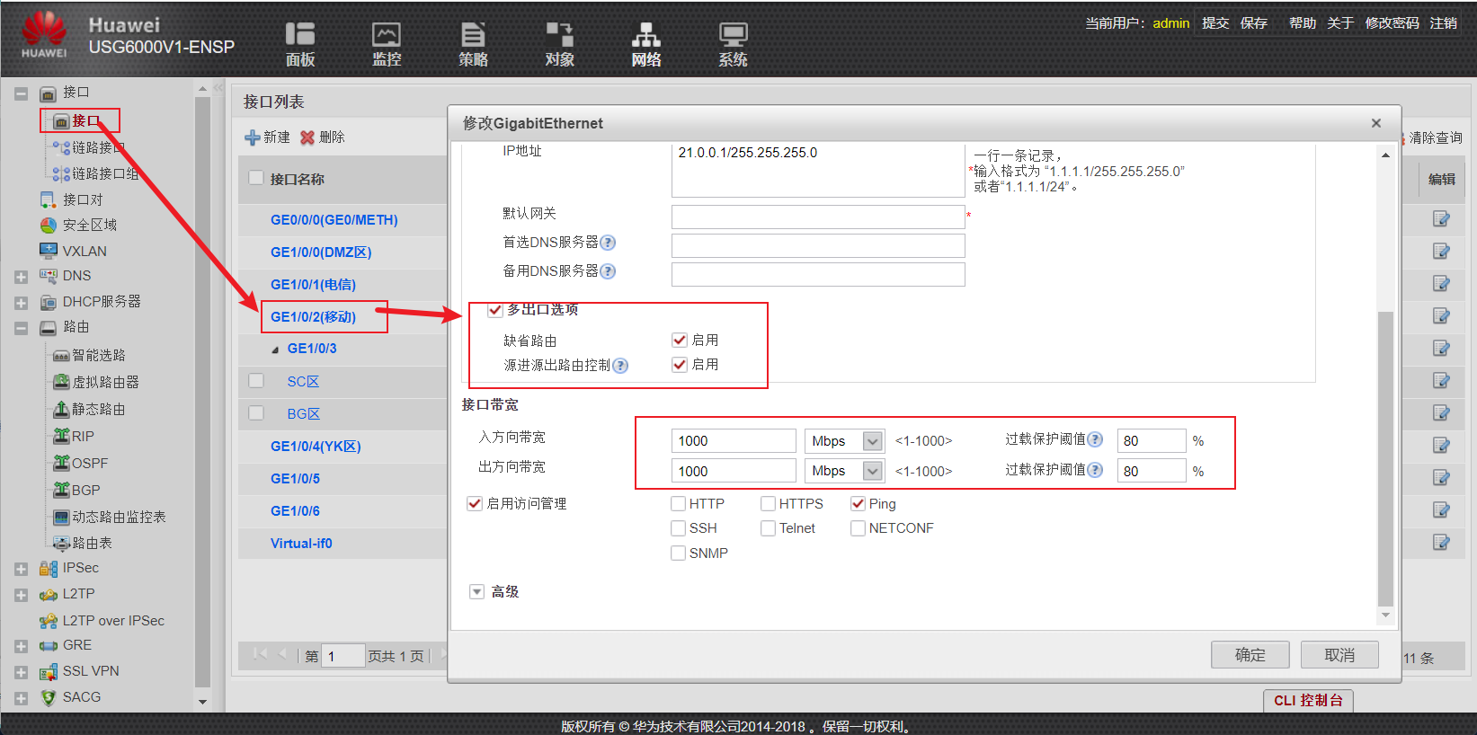The height and width of the screenshot is (735, 1477).
Task: Open GE1/0/2(移动) interface link
Action: 313,316
